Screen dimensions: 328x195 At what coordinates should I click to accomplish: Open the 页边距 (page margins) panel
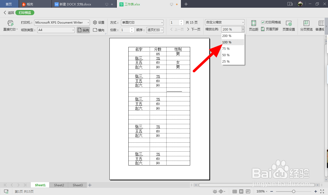[x=253, y=25]
